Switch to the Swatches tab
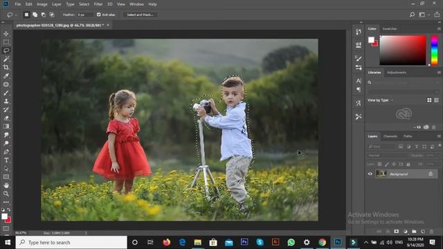The width and height of the screenshot is (443, 249). (x=390, y=29)
